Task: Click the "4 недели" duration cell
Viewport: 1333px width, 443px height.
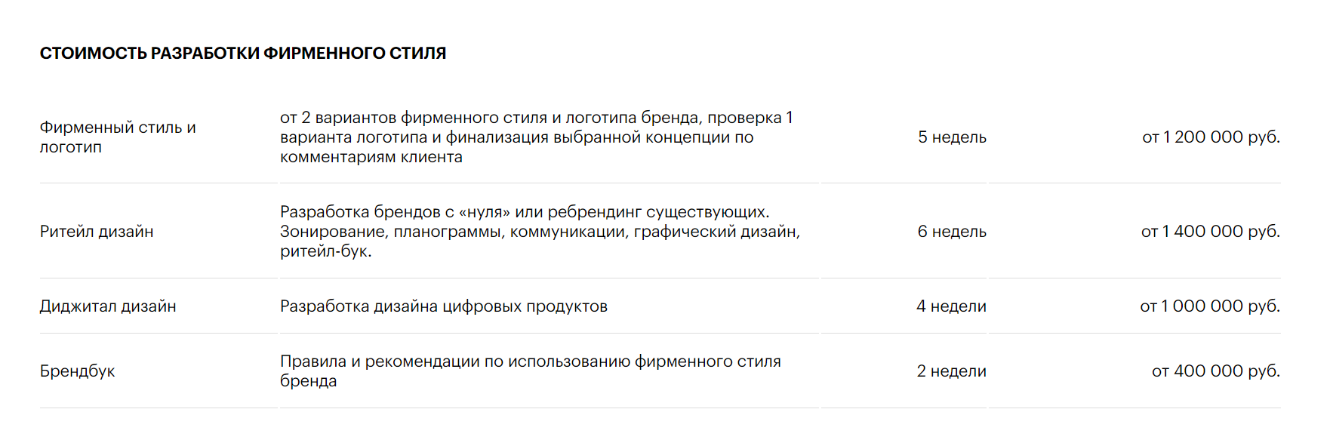Action: (x=951, y=306)
